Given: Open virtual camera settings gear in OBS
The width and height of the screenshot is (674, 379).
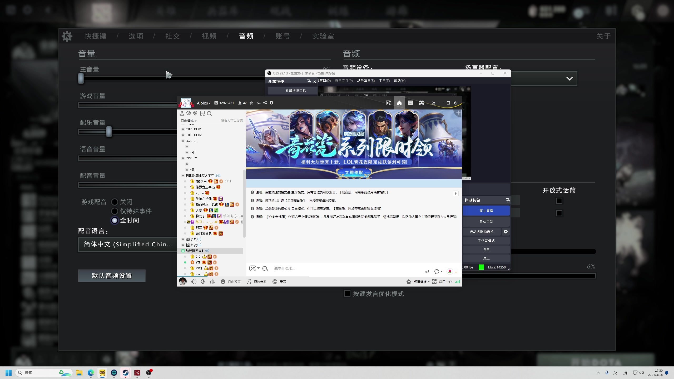Looking at the screenshot, I should pos(506,232).
